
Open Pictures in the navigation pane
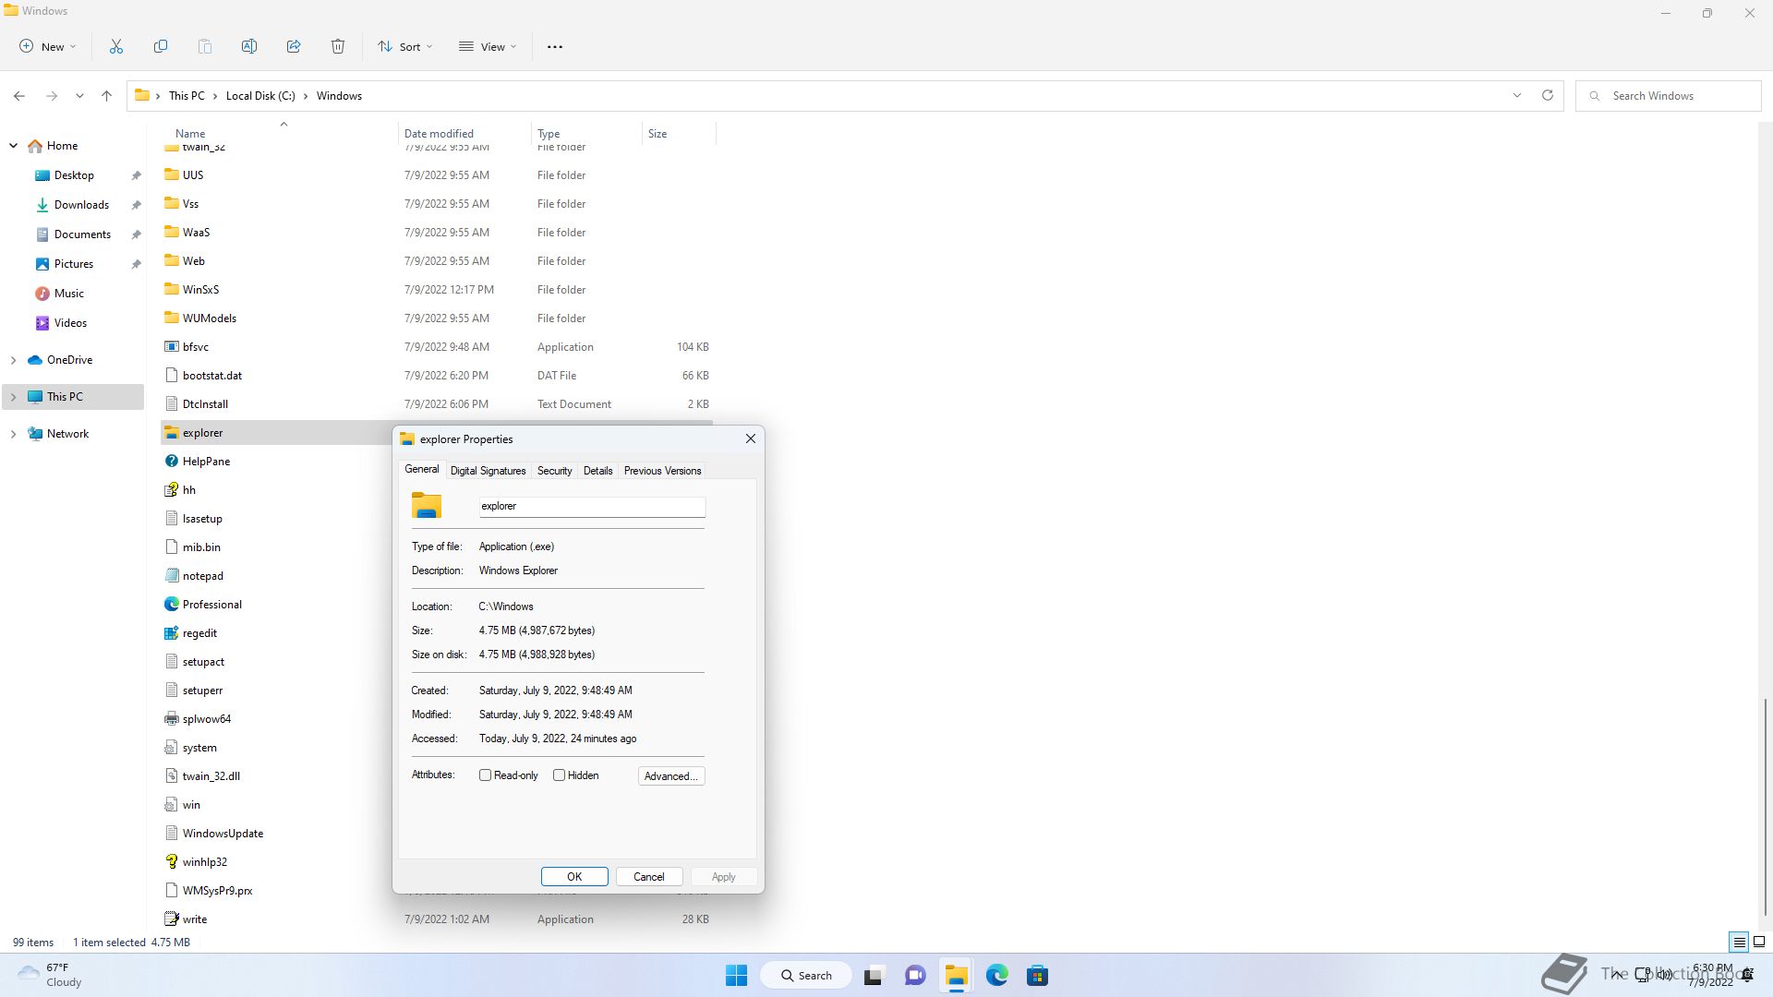coord(74,264)
